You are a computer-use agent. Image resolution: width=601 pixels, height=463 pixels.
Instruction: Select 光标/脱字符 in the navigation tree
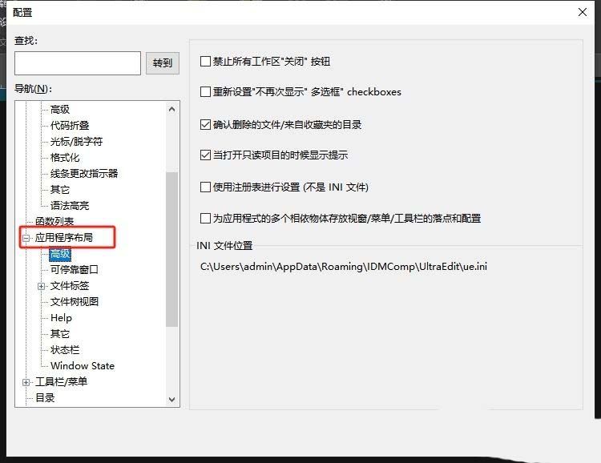(x=77, y=142)
